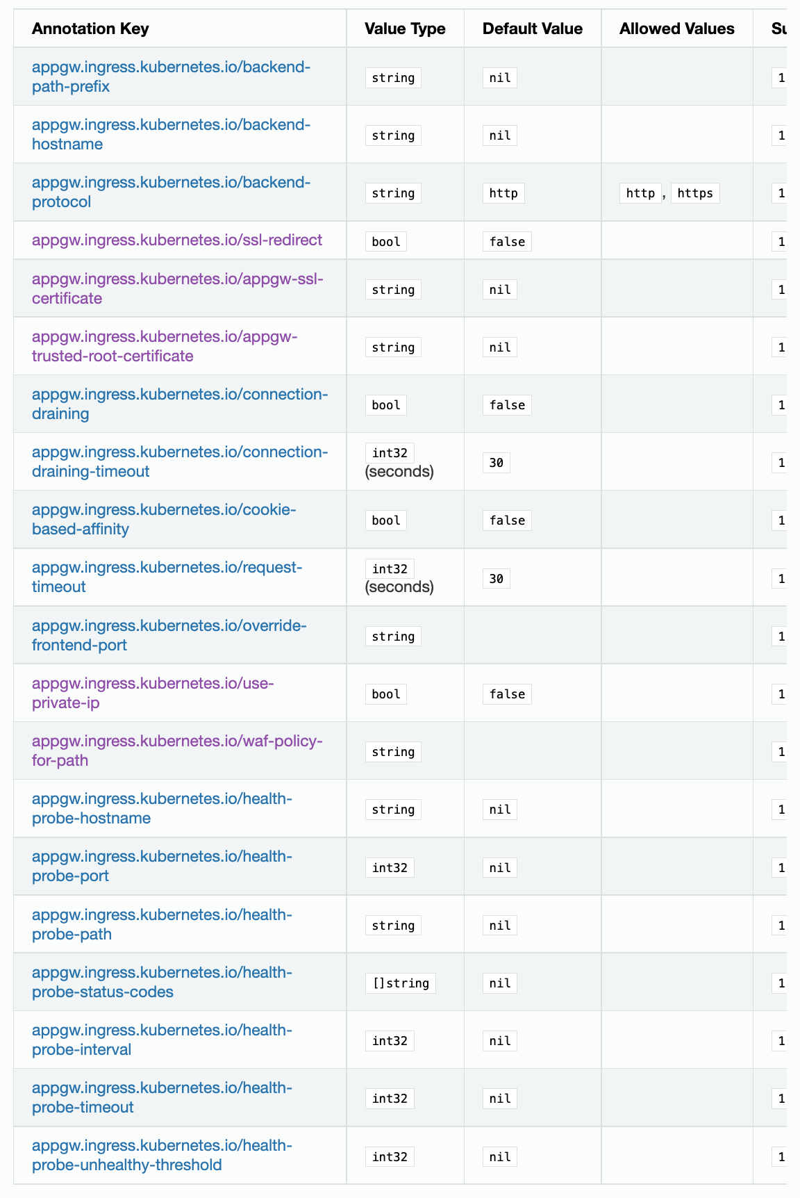The image size is (800, 1198).
Task: Open the waf-policy-for-path annotation link
Action: click(x=177, y=750)
